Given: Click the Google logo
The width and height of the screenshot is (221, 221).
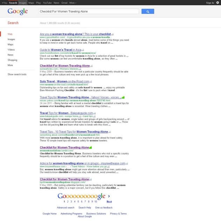Looking at the screenshot, I should click(17, 12).
